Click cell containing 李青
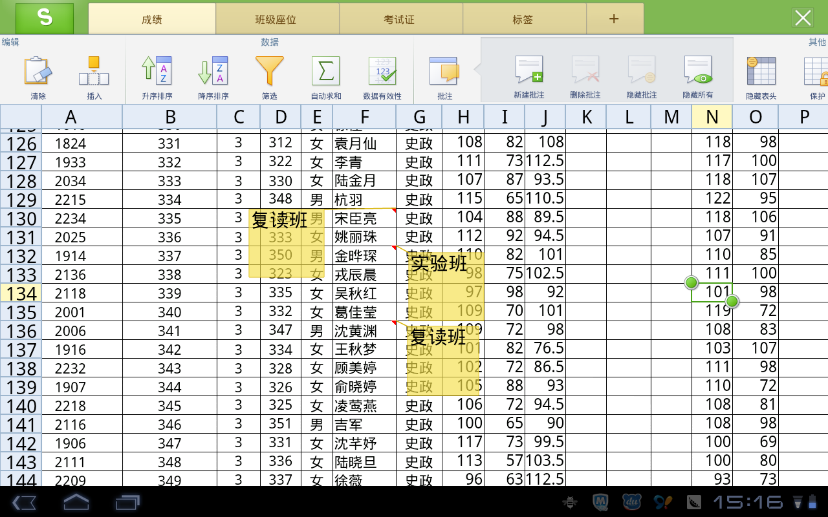 [364, 162]
